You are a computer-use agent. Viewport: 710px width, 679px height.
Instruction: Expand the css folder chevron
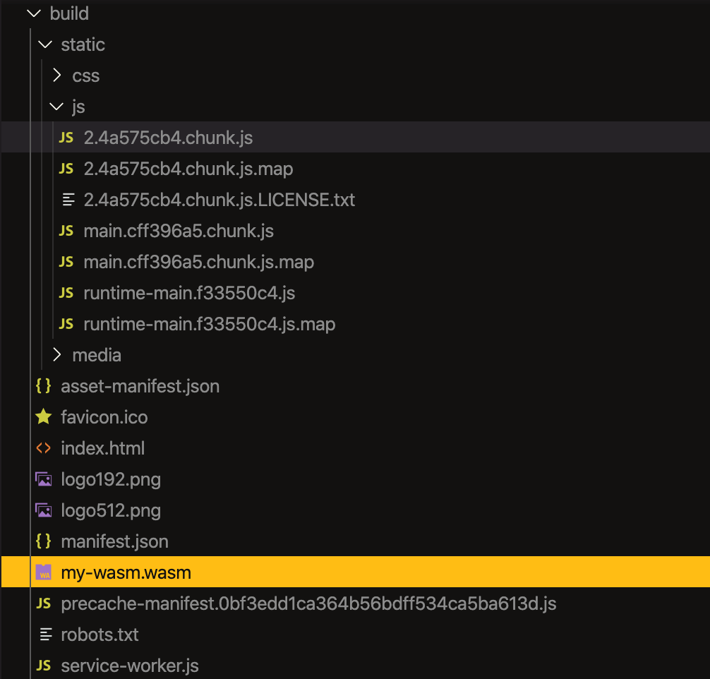56,76
